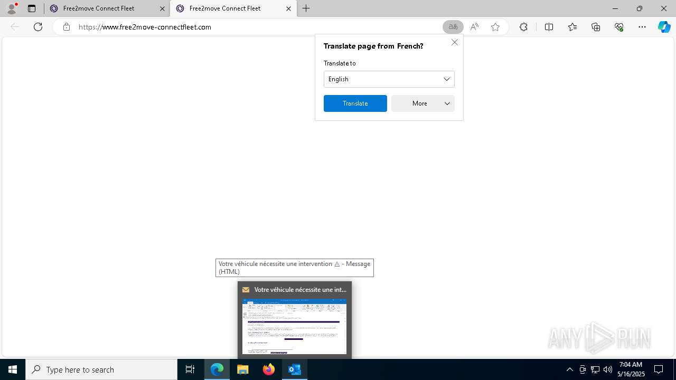The height and width of the screenshot is (380, 676).
Task: Show hidden system tray icons
Action: tap(569, 369)
